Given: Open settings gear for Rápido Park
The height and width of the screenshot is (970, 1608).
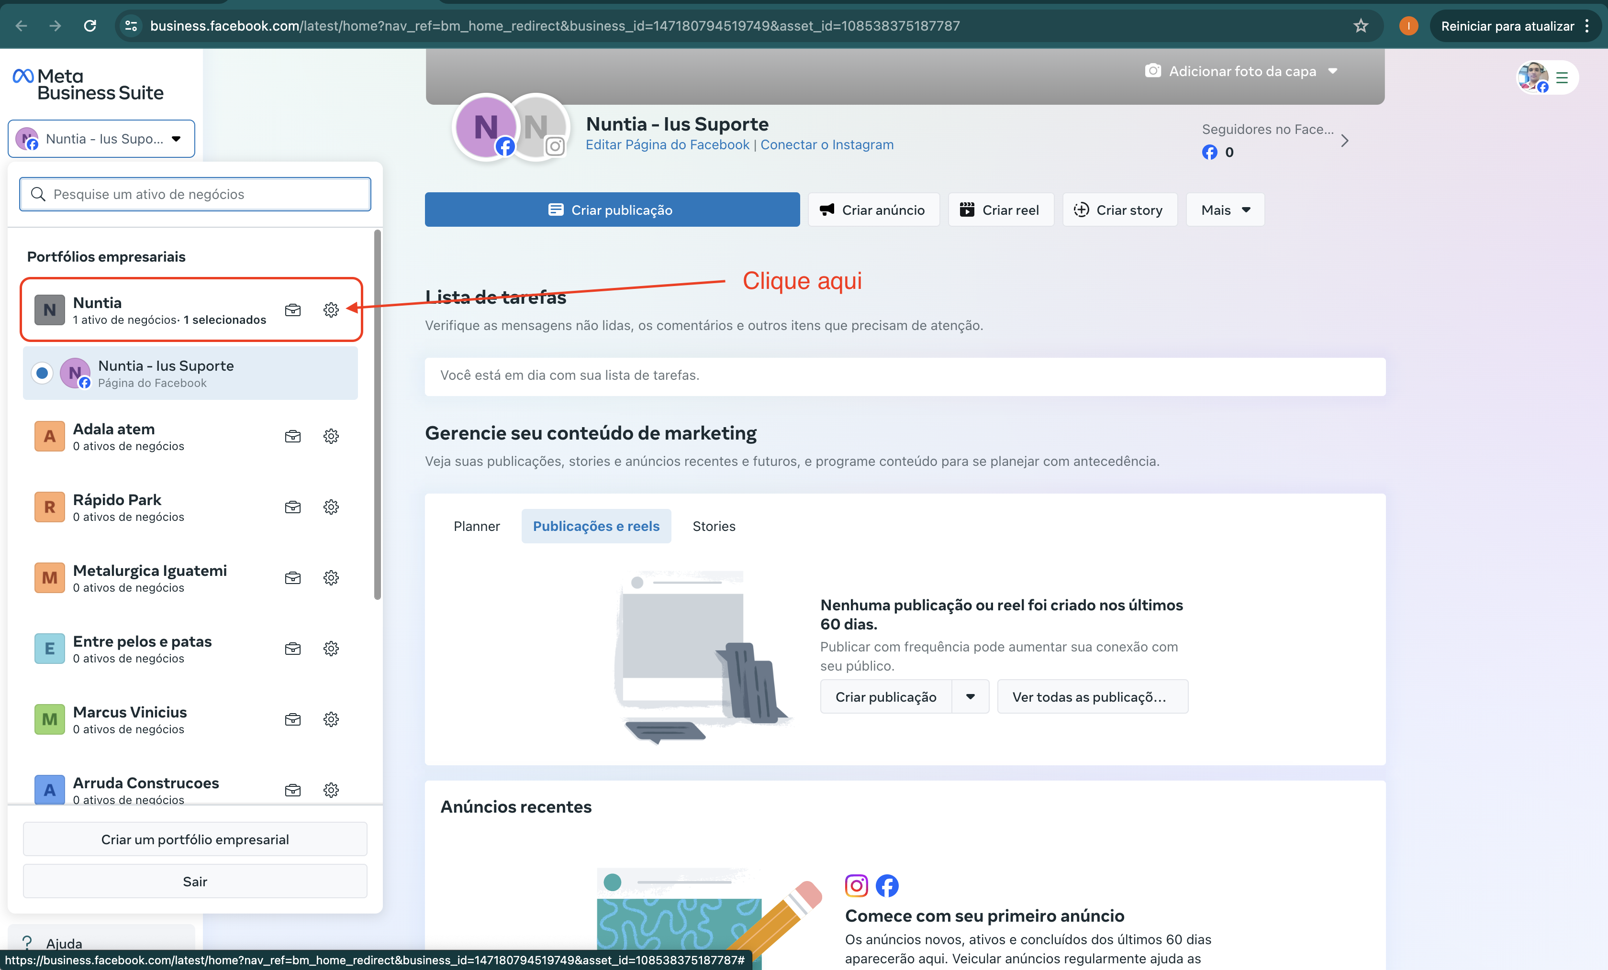Looking at the screenshot, I should pos(331,507).
